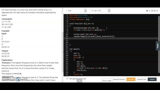Click the gray scroll-to-top arrow button
Image resolution: width=160 pixels, height=90 pixels.
point(79,80)
